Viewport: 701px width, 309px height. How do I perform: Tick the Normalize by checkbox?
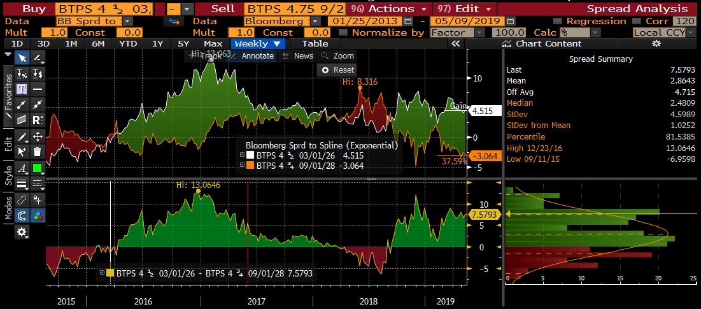click(343, 32)
